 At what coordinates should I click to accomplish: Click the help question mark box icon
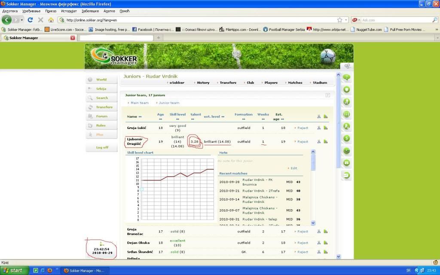click(328, 95)
